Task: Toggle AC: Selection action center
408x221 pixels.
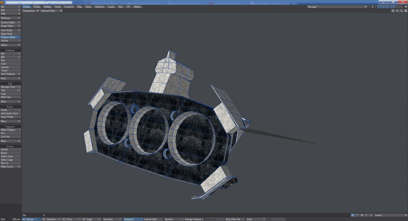Action: point(52,219)
